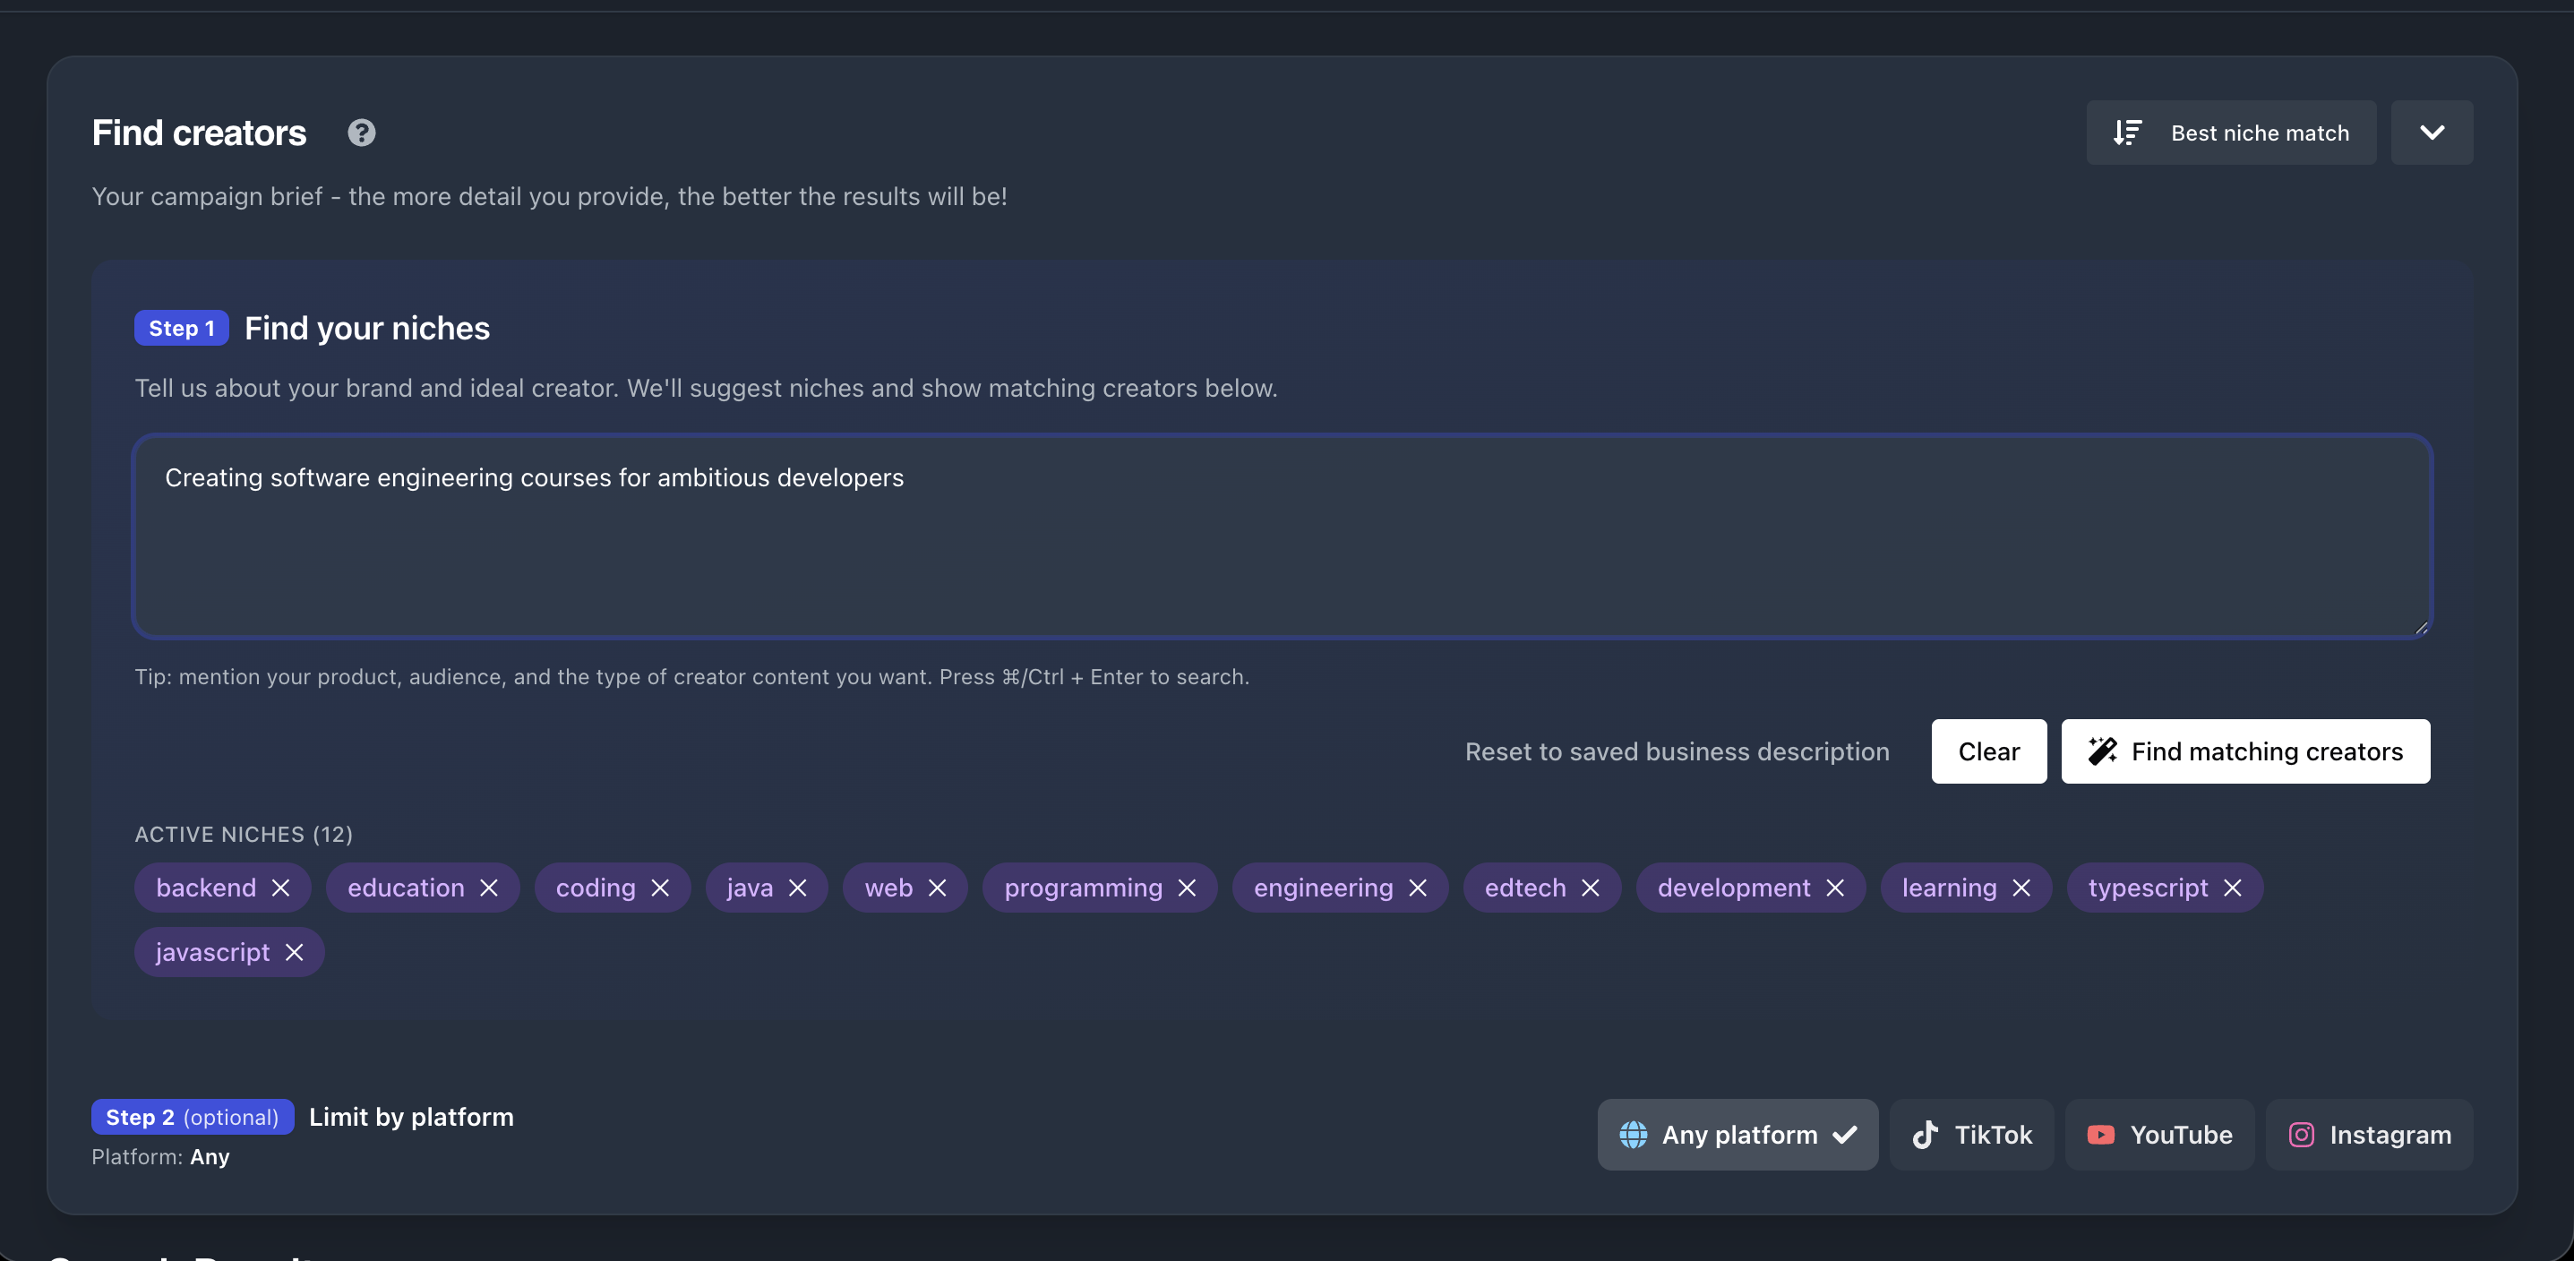The image size is (2574, 1261).
Task: Click Find matching creators button
Action: [2245, 751]
